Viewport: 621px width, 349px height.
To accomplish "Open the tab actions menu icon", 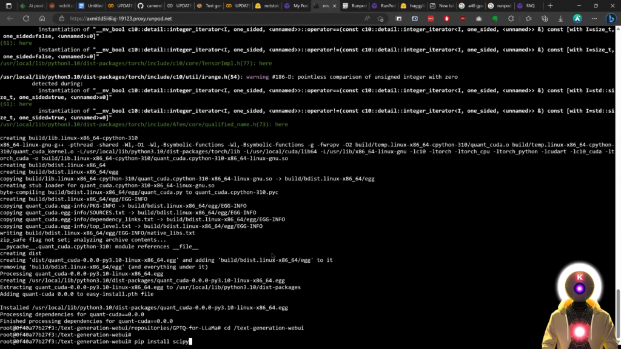I will tap(8, 6).
